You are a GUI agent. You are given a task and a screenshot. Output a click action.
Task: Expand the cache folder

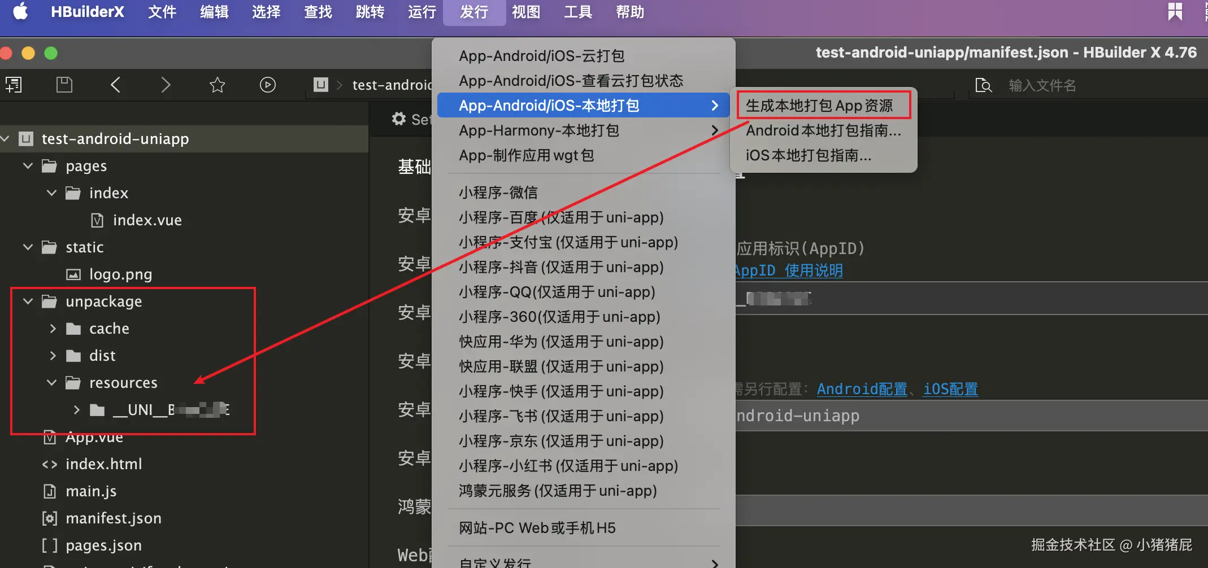pyautogui.click(x=53, y=329)
